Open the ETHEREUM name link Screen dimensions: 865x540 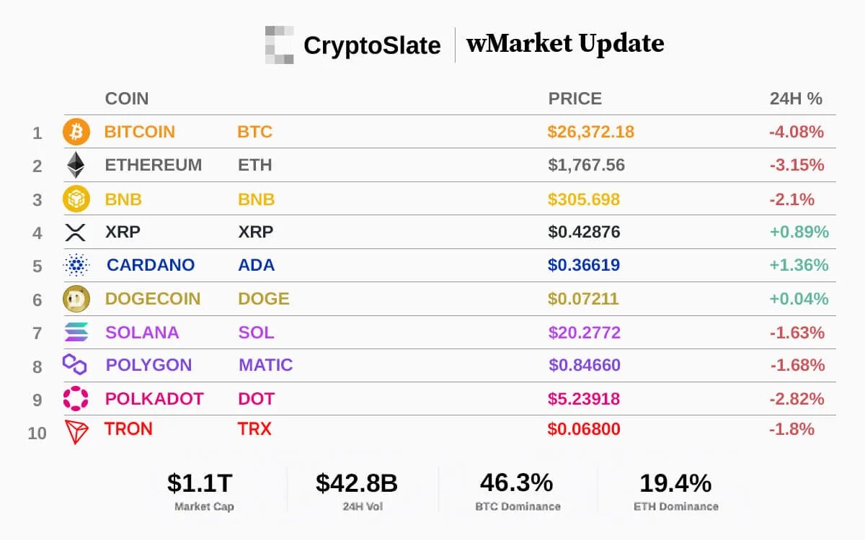[154, 165]
